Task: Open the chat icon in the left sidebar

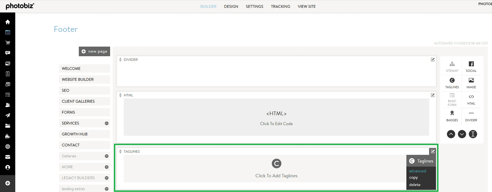Action: coord(8,53)
